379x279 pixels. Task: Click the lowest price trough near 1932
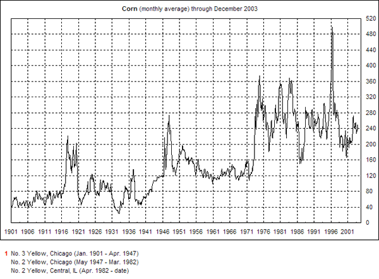pyautogui.click(x=119, y=213)
